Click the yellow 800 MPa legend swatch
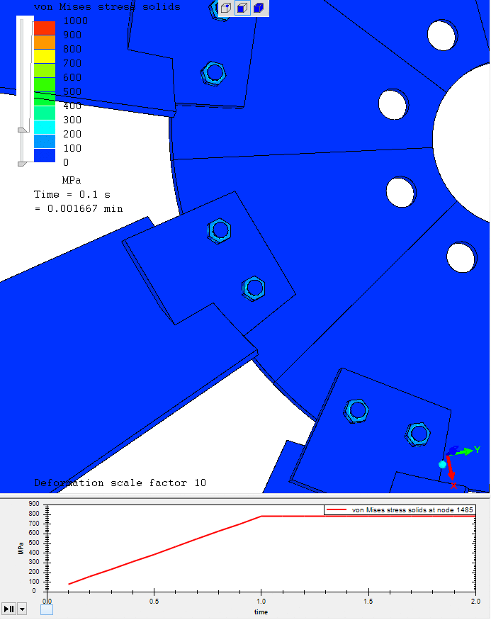 [44, 56]
